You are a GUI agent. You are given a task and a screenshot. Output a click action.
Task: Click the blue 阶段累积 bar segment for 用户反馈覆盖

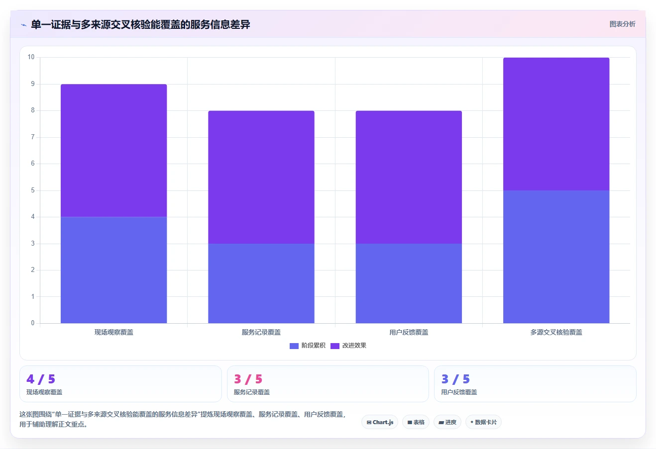(x=409, y=283)
